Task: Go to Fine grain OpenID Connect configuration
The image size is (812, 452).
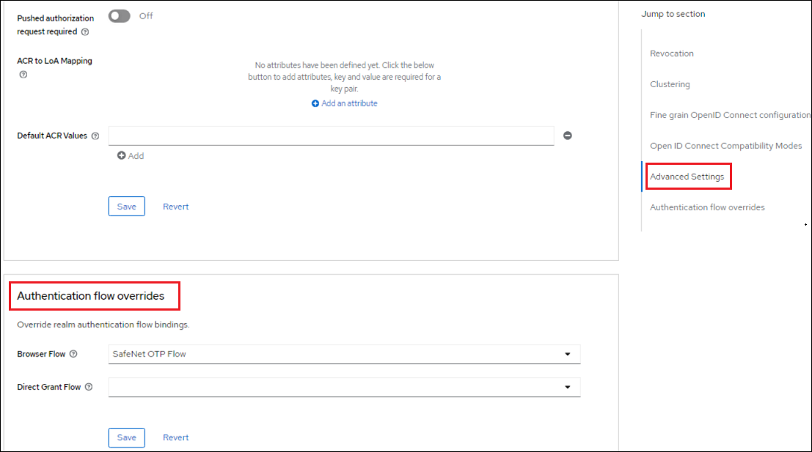Action: pos(730,115)
